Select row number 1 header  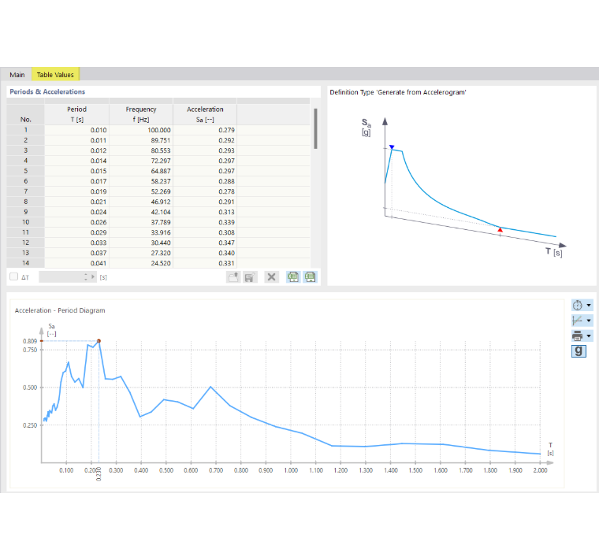tap(25, 130)
